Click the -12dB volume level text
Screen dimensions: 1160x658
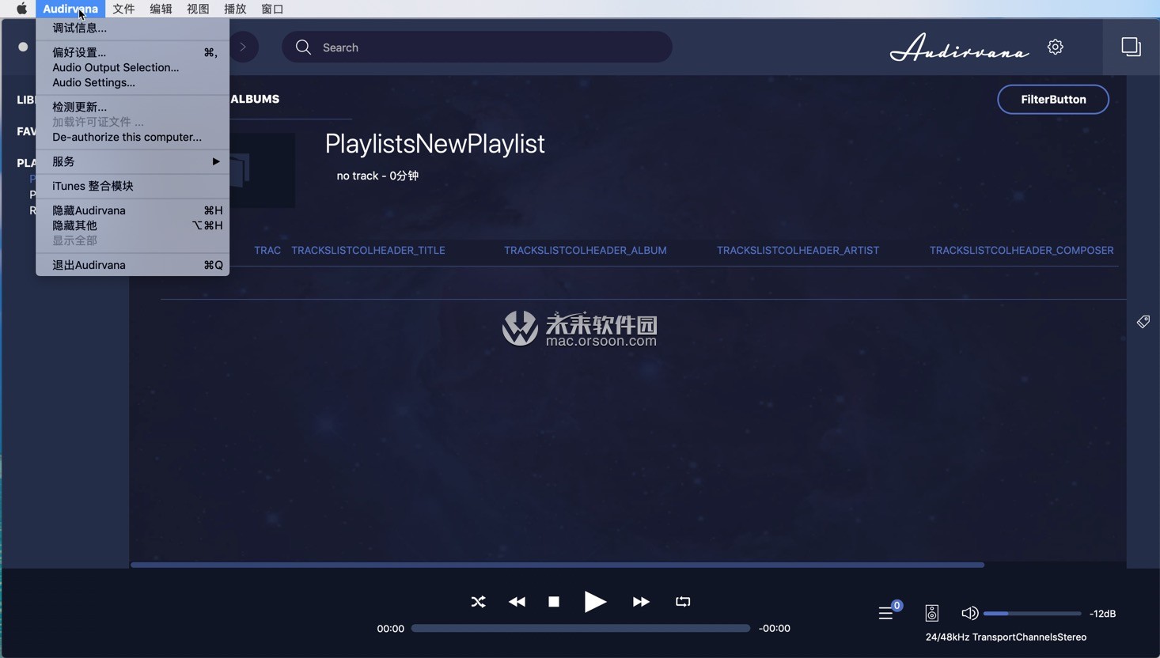(1102, 613)
